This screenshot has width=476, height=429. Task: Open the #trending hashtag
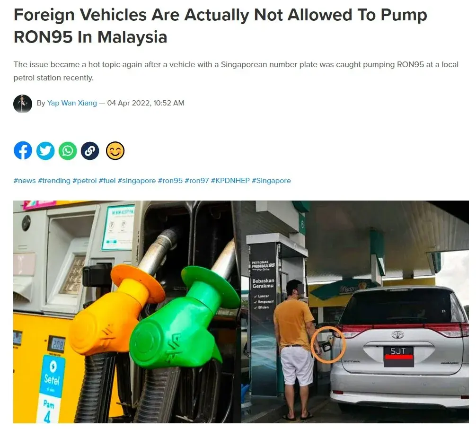point(54,181)
